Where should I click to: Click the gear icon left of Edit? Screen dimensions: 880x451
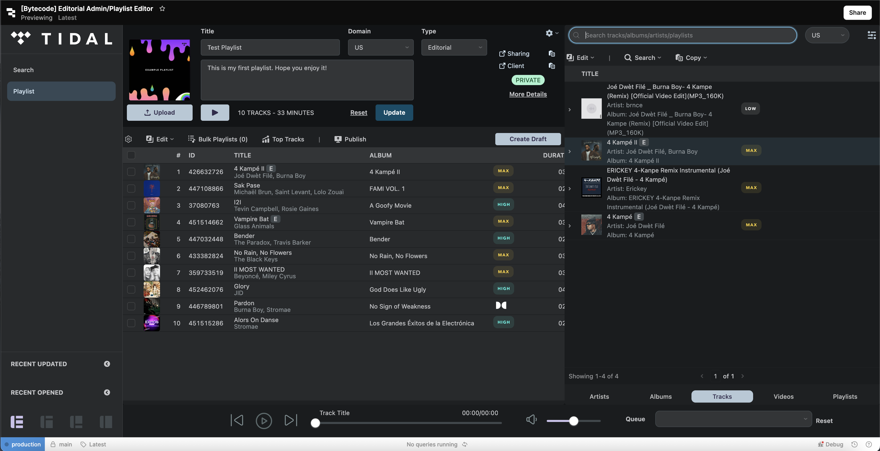click(x=128, y=139)
